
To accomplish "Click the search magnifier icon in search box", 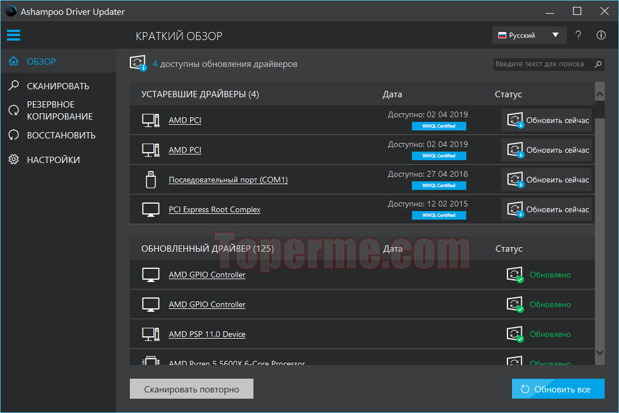I will coord(598,64).
